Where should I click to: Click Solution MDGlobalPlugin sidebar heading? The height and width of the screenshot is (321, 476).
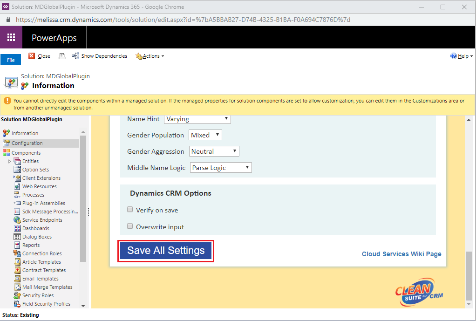pyautogui.click(x=32, y=119)
